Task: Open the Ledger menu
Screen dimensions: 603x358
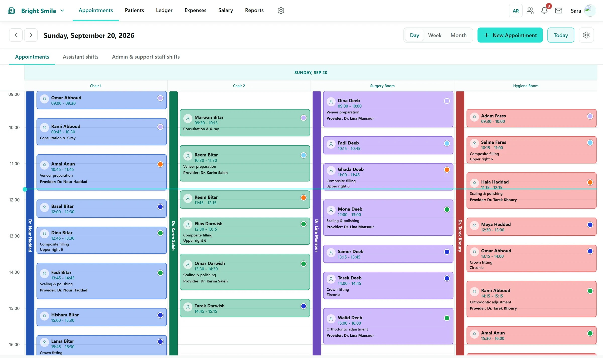Action: tap(164, 10)
